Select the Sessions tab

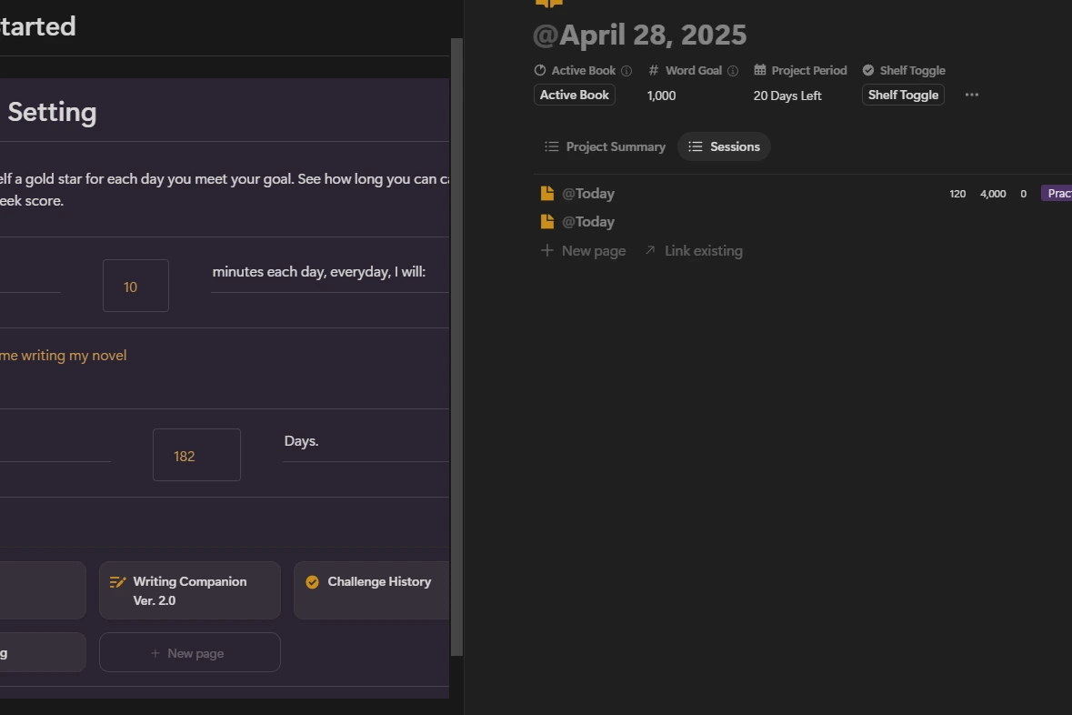click(724, 146)
